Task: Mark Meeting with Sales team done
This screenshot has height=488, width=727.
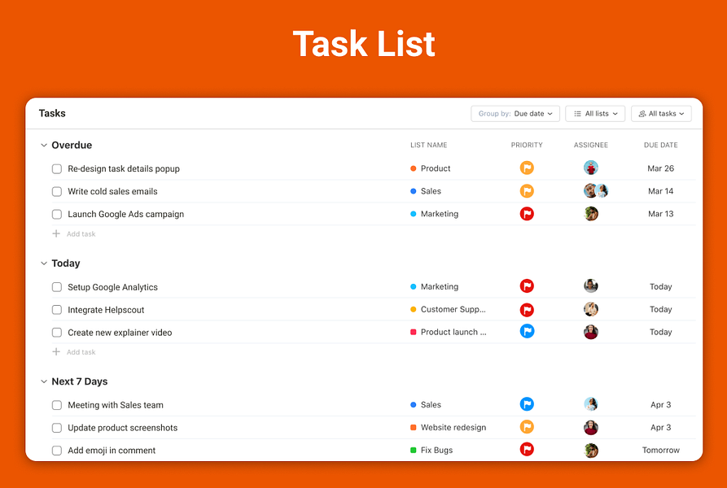Action: (56, 405)
